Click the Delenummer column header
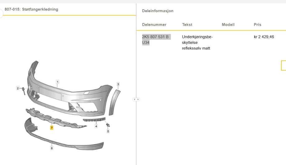 (x=154, y=25)
